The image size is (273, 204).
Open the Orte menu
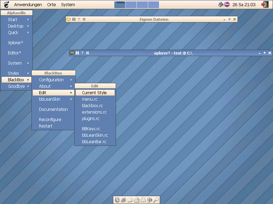point(52,5)
